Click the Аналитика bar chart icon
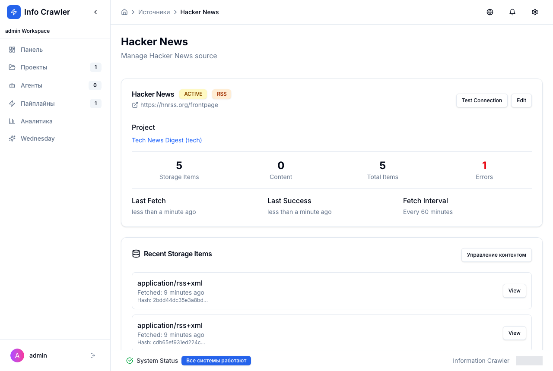Image resolution: width=553 pixels, height=371 pixels. pos(12,121)
